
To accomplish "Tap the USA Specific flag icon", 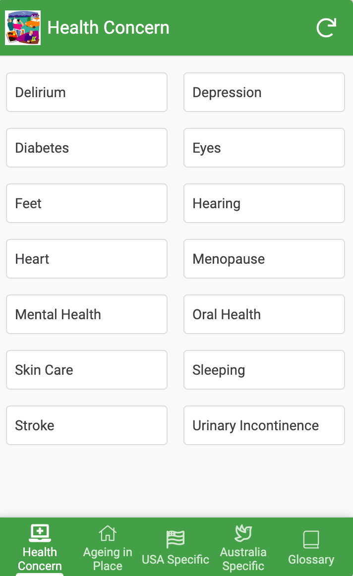I will pos(176,539).
